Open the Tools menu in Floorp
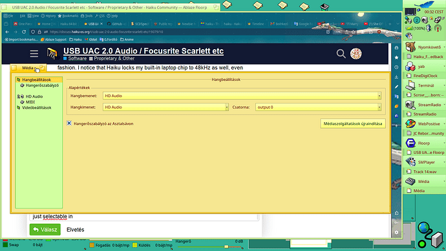The height and width of the screenshot is (251, 446). tap(87, 16)
